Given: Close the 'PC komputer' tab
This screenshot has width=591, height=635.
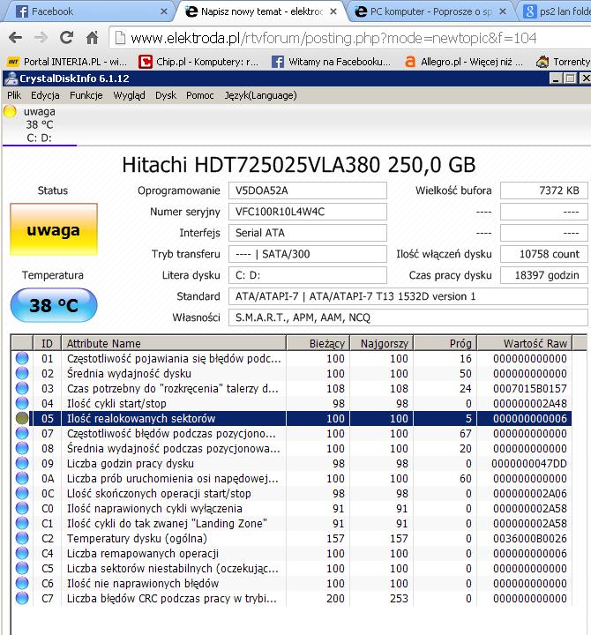Looking at the screenshot, I should pyautogui.click(x=502, y=11).
